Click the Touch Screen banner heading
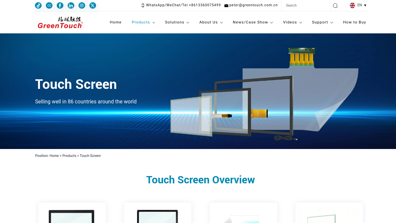The width and height of the screenshot is (396, 223). pyautogui.click(x=76, y=84)
